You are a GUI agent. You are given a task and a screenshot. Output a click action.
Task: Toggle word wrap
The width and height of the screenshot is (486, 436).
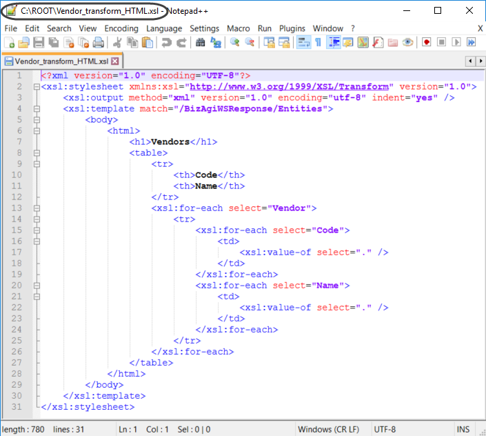[x=303, y=43]
